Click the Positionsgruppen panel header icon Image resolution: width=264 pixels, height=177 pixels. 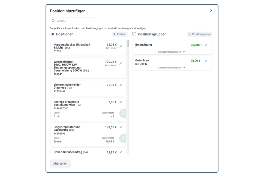point(134,34)
